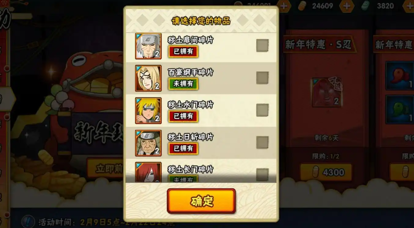The width and height of the screenshot is (414, 228).
Task: Tick checkbox for 秽土扉间碎片
Action: (x=262, y=46)
